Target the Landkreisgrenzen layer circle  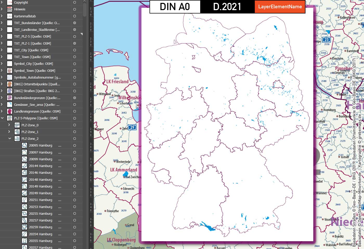[74, 111]
